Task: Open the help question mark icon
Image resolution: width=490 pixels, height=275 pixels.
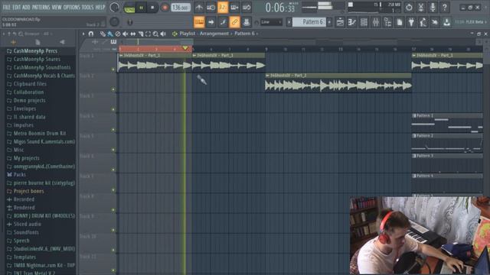Action: pos(445,8)
